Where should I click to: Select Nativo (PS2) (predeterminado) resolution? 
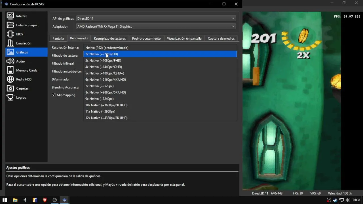click(160, 48)
